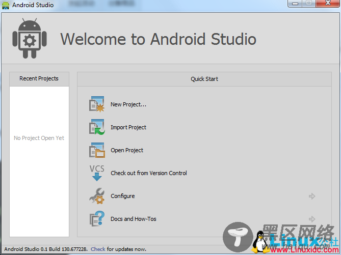Select Check out from Version Control

(149, 173)
